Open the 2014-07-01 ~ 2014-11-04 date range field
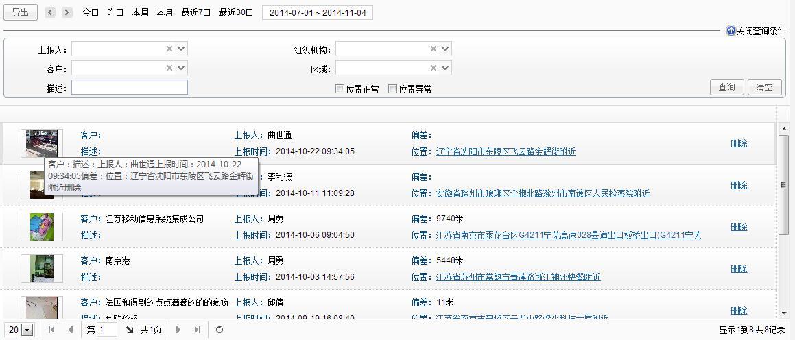Screen dimensions: 795x340 click(x=318, y=12)
